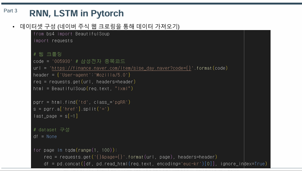Click the 'df = pd.concat(...)' line
Screen dimensions: 302x171
[x=155, y=164]
